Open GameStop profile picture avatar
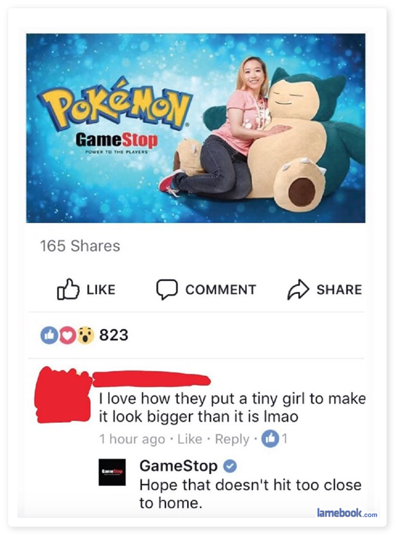The image size is (398, 538). click(112, 472)
